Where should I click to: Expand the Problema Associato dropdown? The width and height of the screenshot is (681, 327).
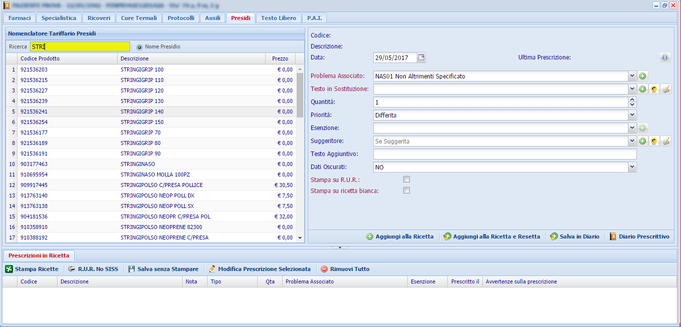[x=632, y=76]
